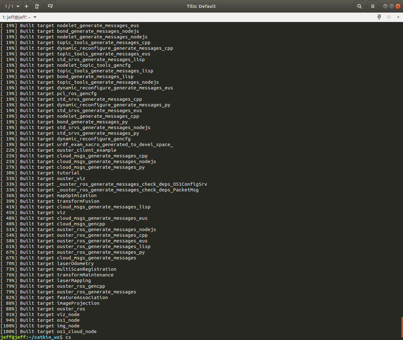Click 'Built target bond_generate_messages_nodejs' line
Screen dimensions: 403x340
point(70,31)
